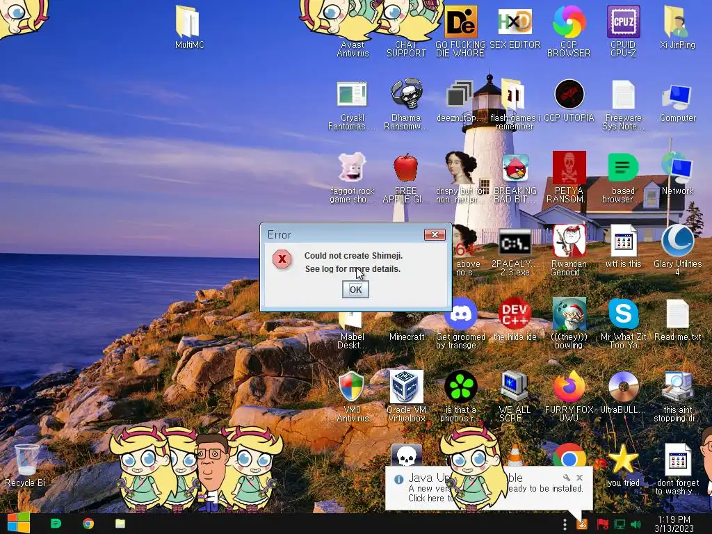Select 'this aint stopping di...' icon
The image size is (712, 534).
click(677, 396)
